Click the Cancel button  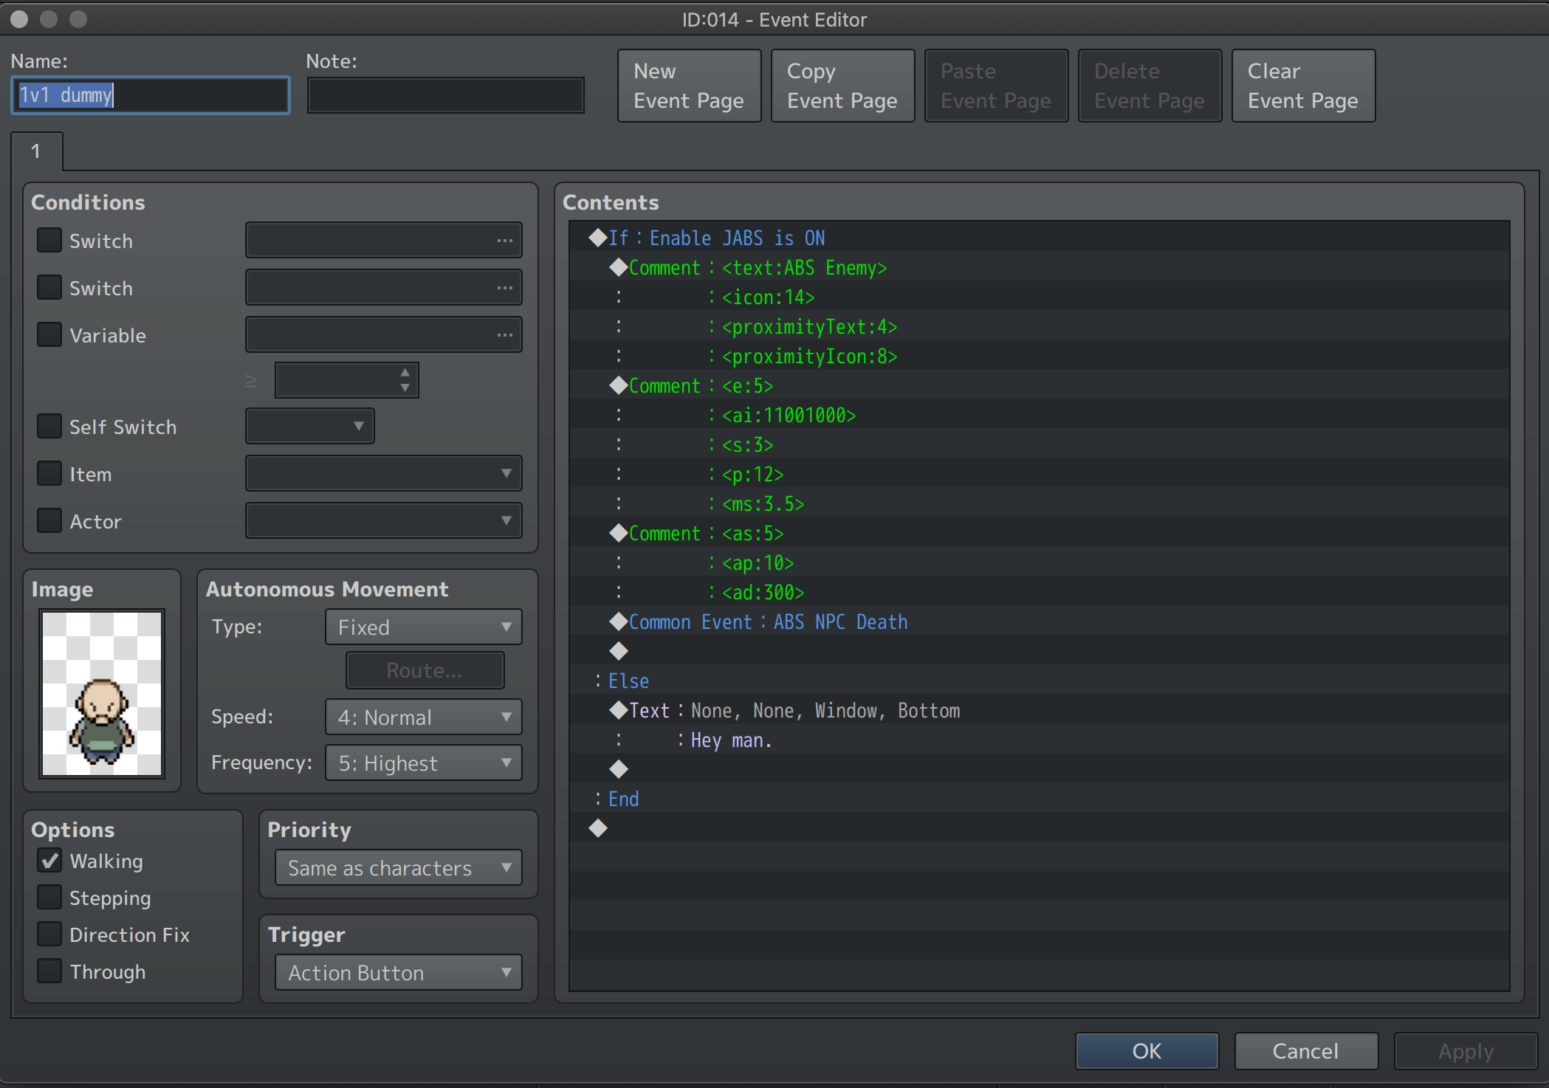point(1305,1050)
